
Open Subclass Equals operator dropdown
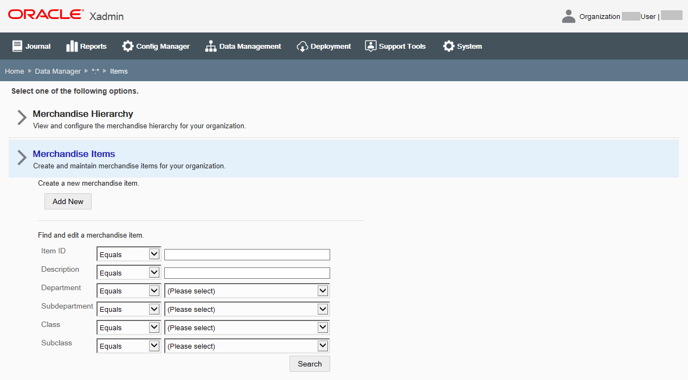click(128, 346)
